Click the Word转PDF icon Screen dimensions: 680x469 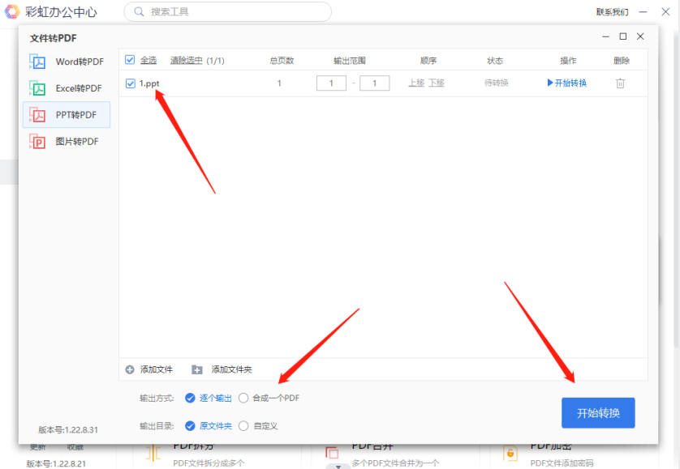(x=37, y=62)
